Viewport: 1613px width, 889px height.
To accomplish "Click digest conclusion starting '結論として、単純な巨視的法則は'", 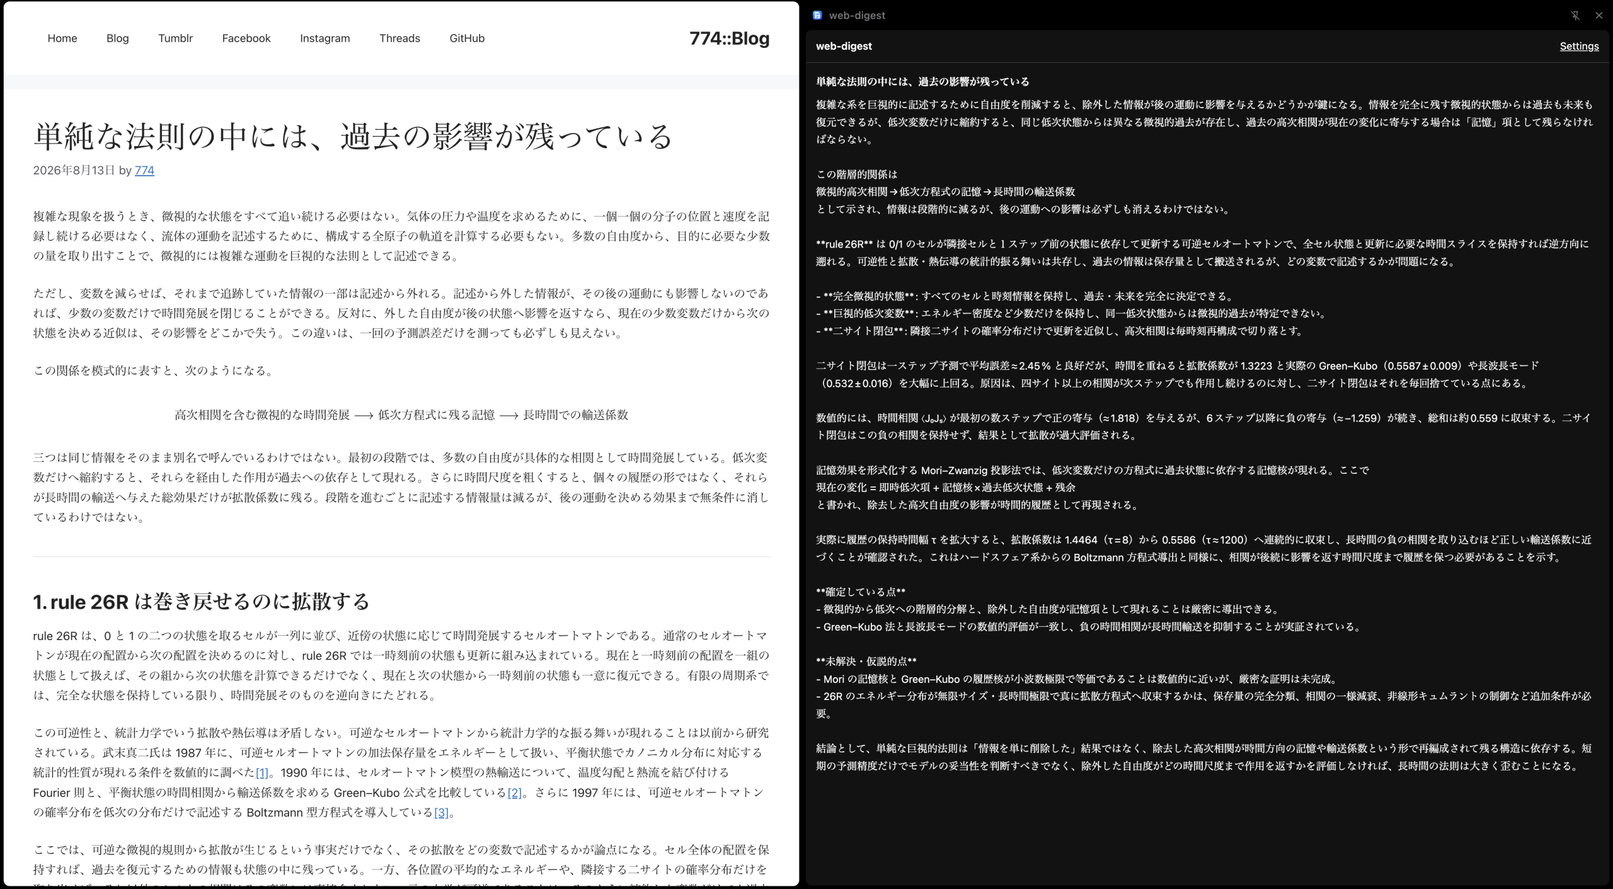I will (x=1204, y=757).
